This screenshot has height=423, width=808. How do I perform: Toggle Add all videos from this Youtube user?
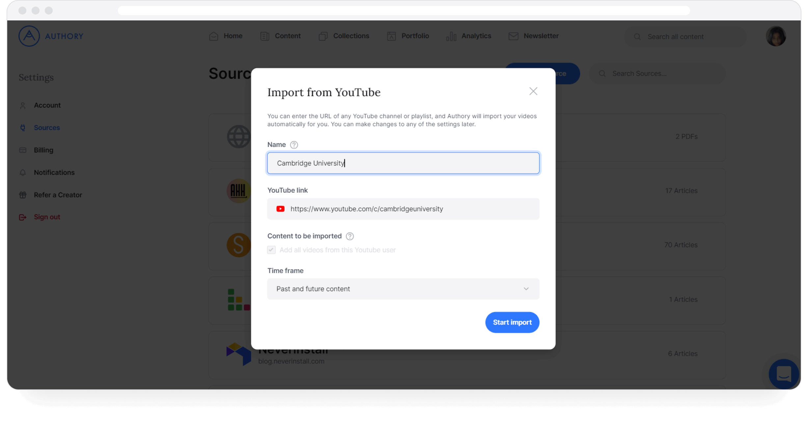pos(271,250)
